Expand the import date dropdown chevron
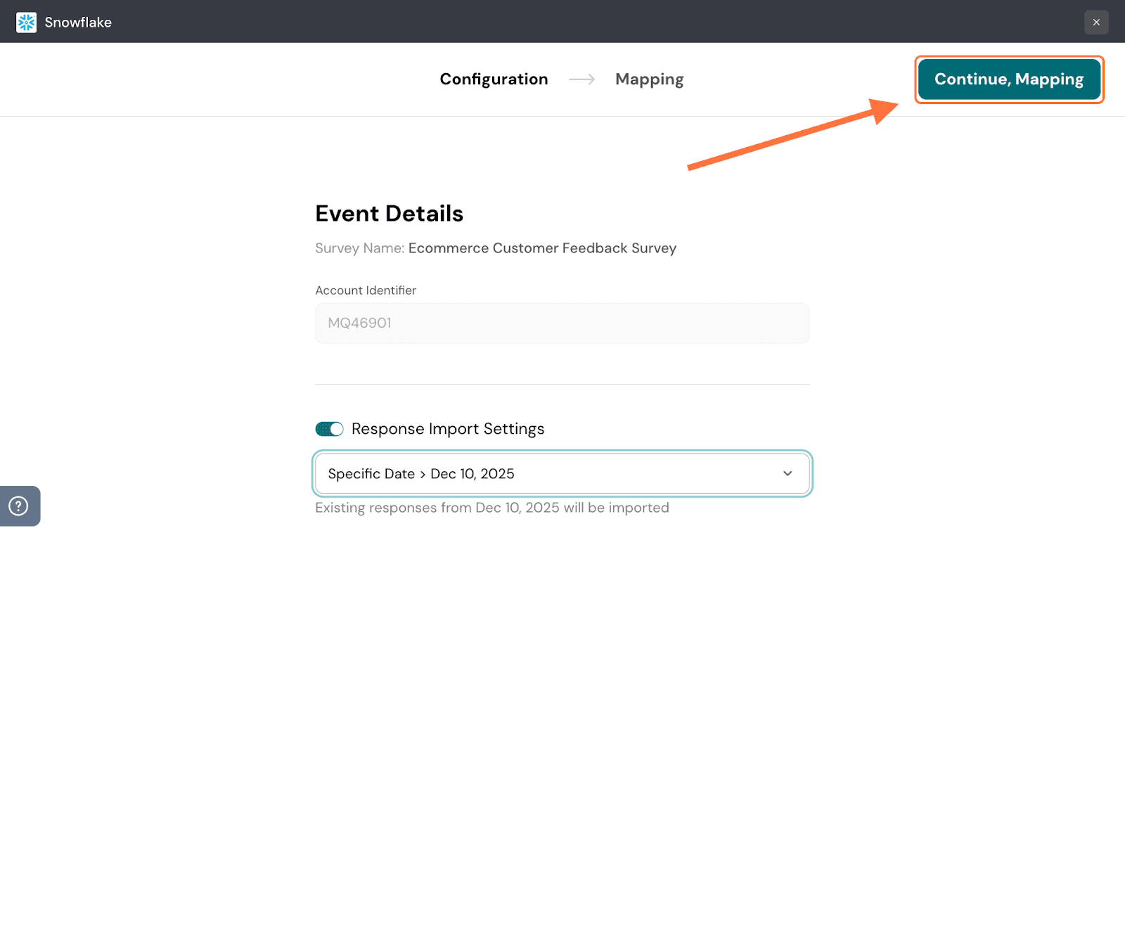 (x=787, y=474)
